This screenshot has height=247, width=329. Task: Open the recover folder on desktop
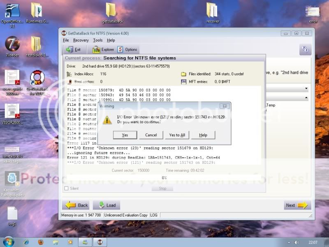tap(213, 13)
